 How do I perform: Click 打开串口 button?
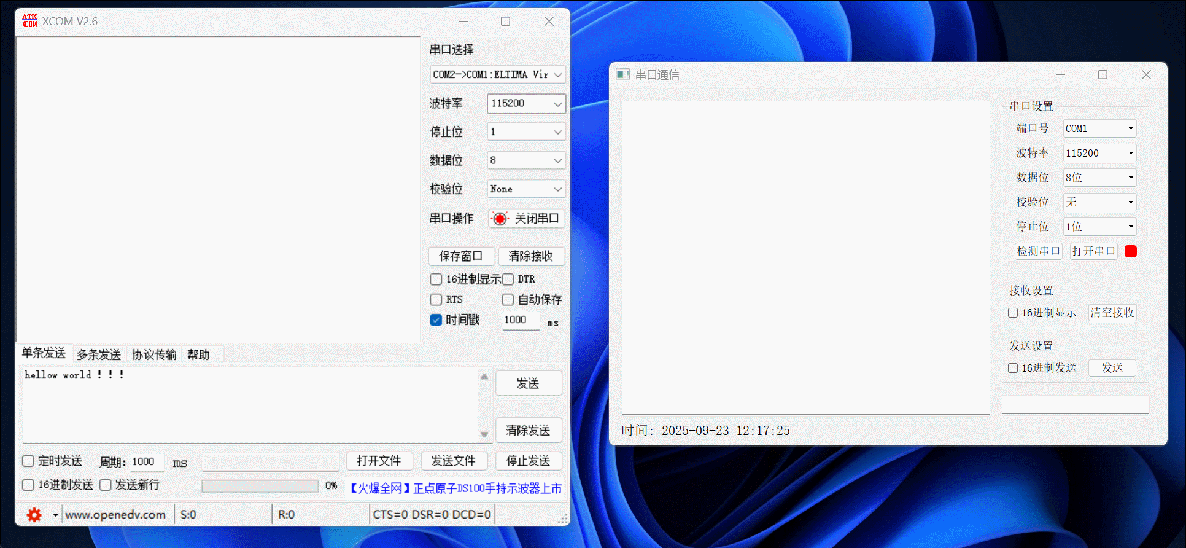1093,251
